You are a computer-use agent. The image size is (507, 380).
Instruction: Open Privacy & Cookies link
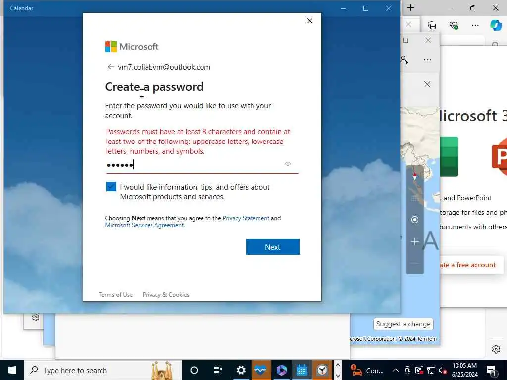coord(166,295)
